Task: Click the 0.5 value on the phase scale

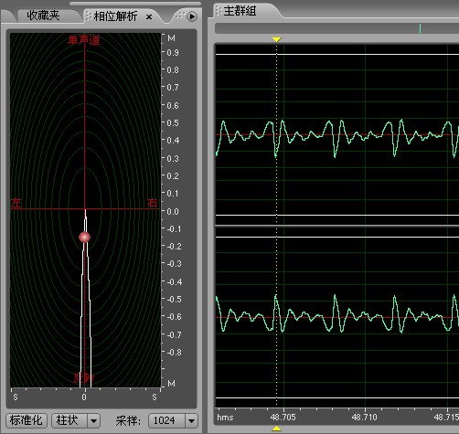Action: pos(173,123)
